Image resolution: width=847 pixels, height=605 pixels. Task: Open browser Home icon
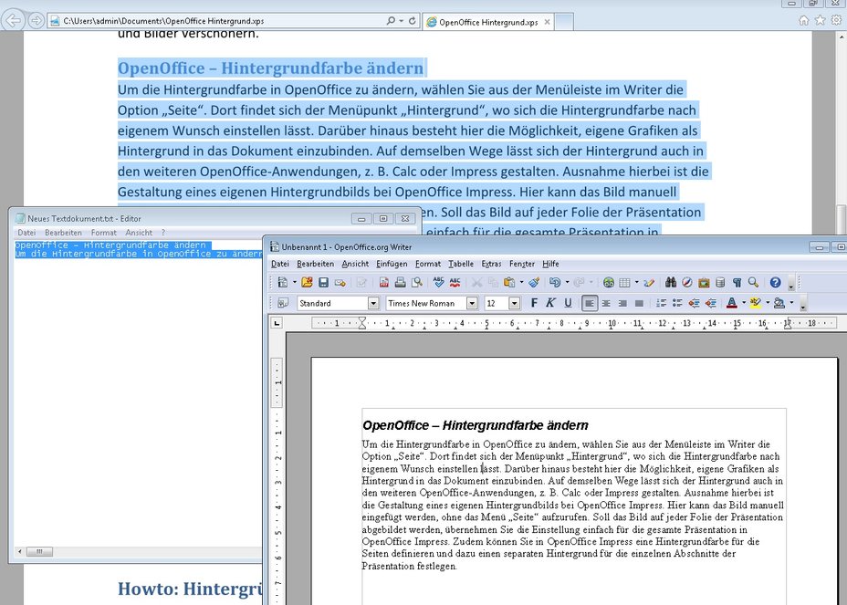[x=804, y=20]
